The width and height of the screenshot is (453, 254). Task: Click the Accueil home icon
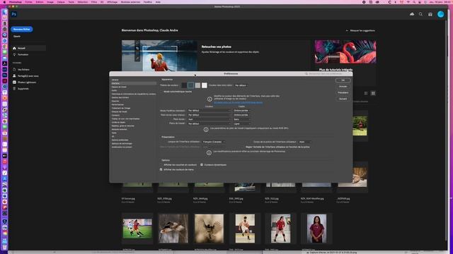tap(14, 48)
